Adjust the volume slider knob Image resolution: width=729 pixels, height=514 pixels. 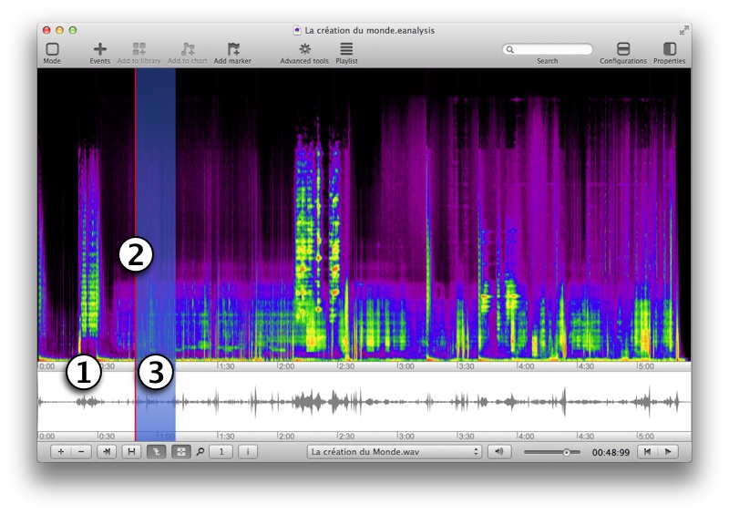[566, 452]
